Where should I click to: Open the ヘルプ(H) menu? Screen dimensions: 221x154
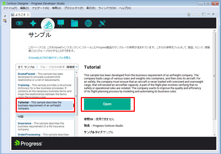(125, 8)
